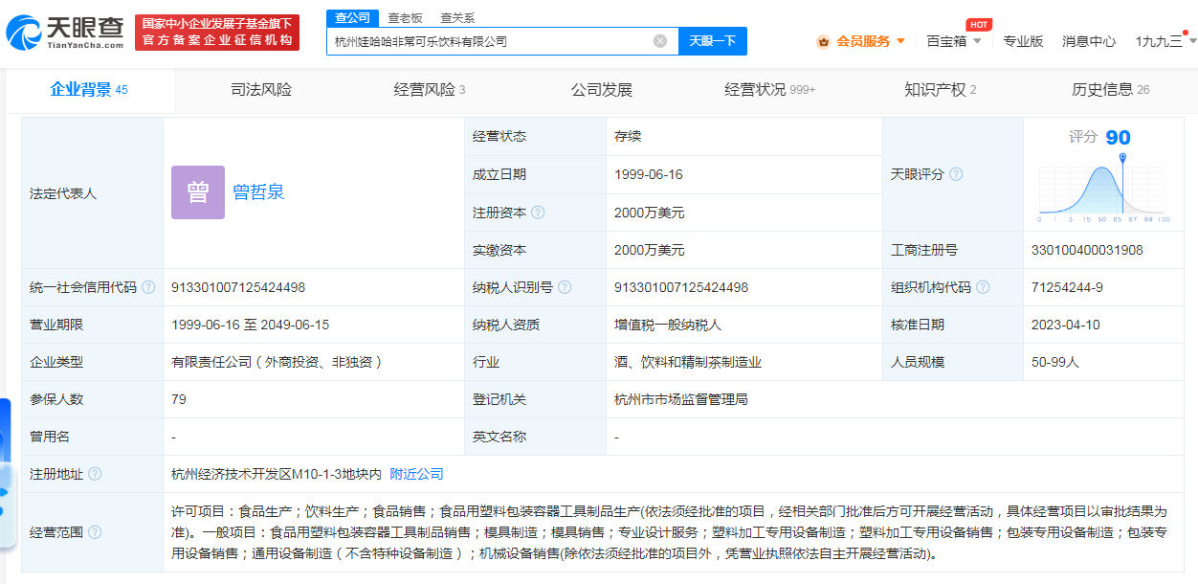
Task: Select the 公司发展 tab
Action: pos(602,90)
